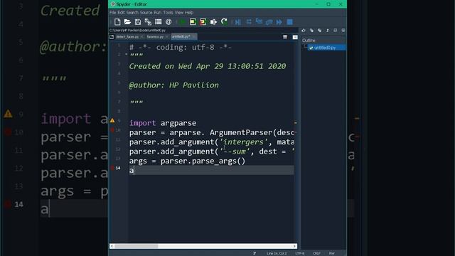The width and height of the screenshot is (455, 256).
Task: Click 'args = parser.parse_args()' code line
Action: click(x=187, y=161)
